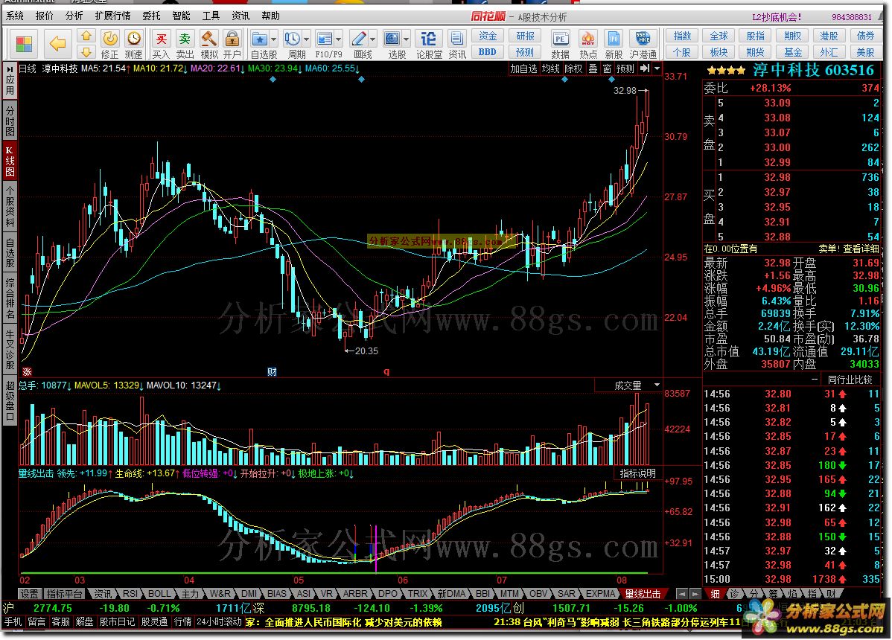This screenshot has width=892, height=640.
Task: Toggle 预测 forecast in chart header
Action: pos(625,68)
